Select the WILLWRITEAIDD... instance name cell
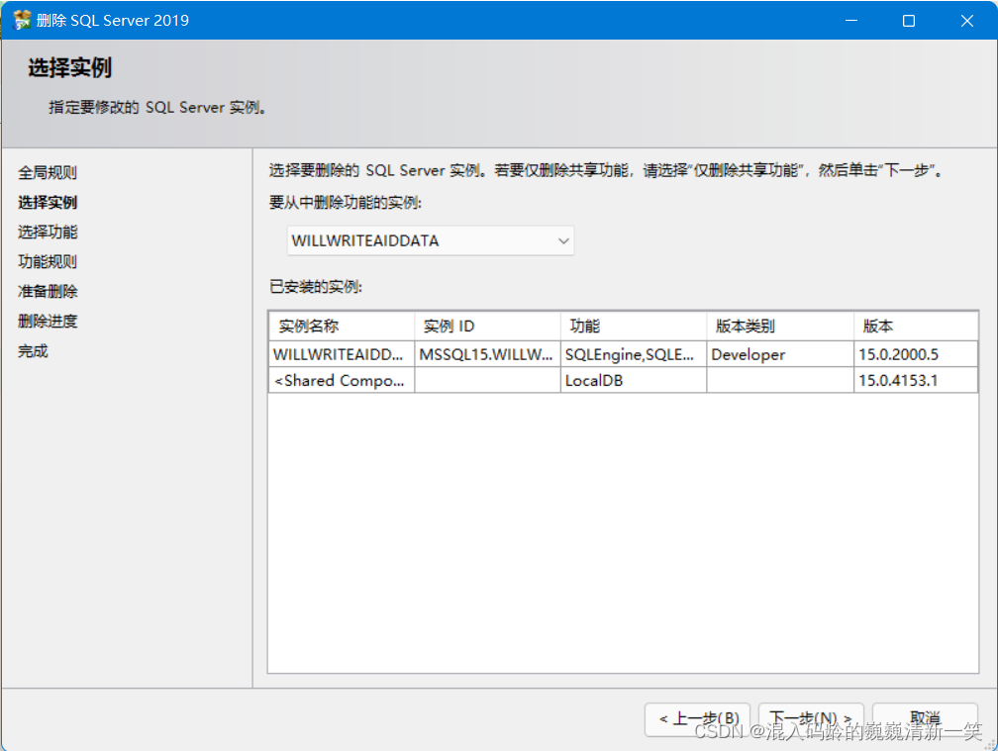The image size is (998, 751). tap(342, 354)
